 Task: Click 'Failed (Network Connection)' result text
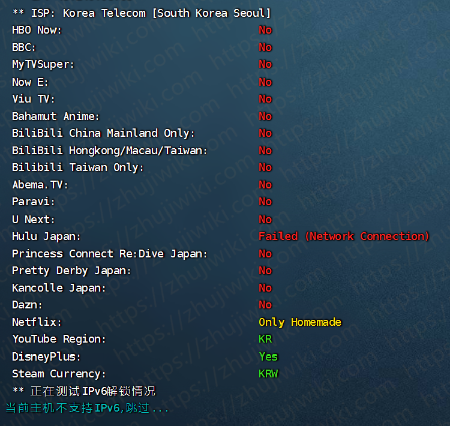[344, 236]
